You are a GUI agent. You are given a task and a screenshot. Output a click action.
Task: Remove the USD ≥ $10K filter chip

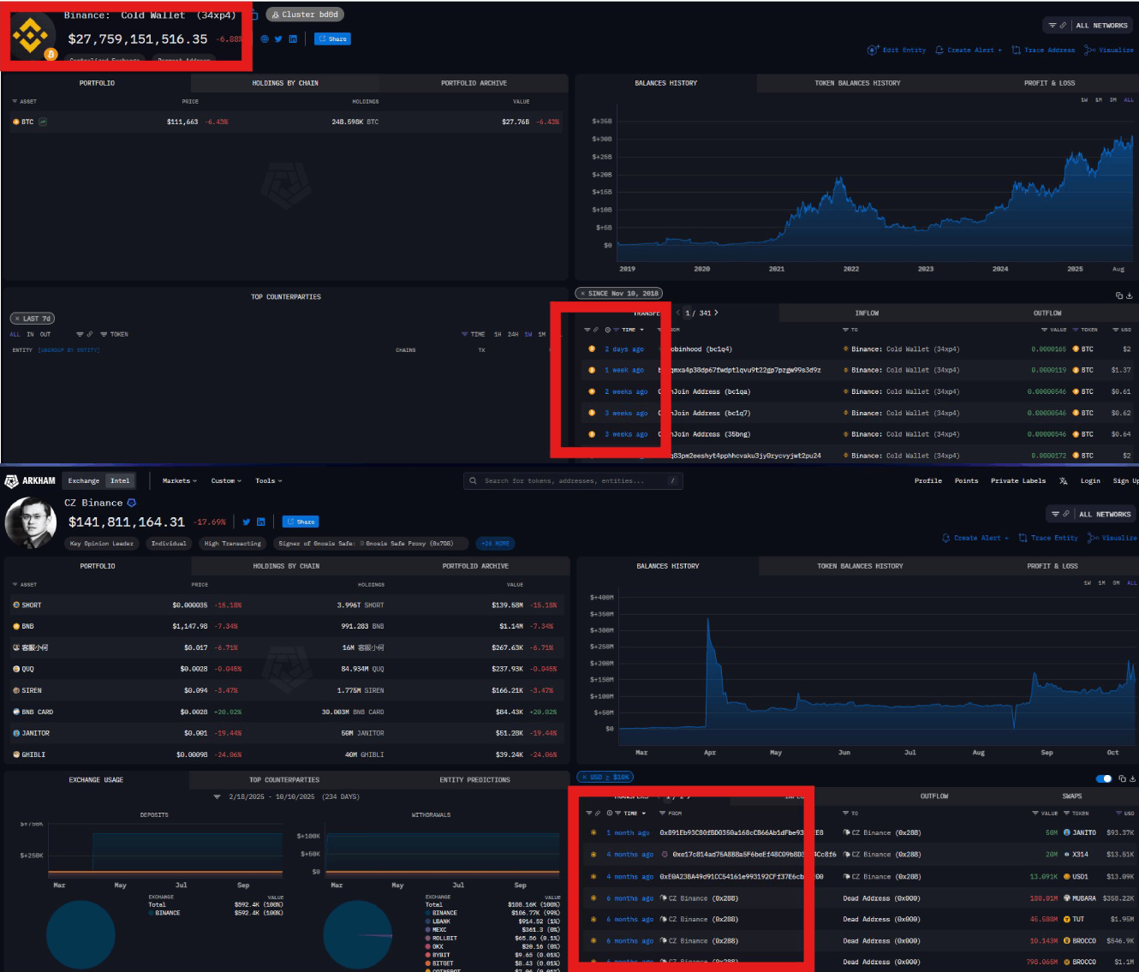click(x=584, y=778)
